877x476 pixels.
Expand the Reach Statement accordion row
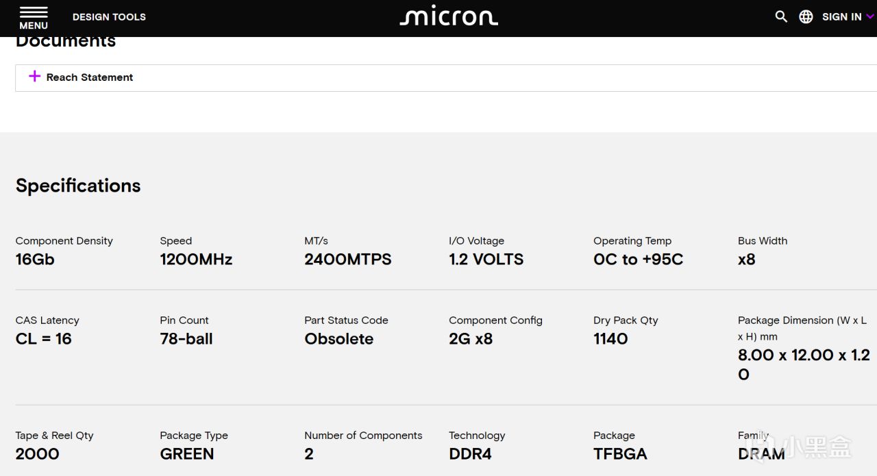coord(445,77)
